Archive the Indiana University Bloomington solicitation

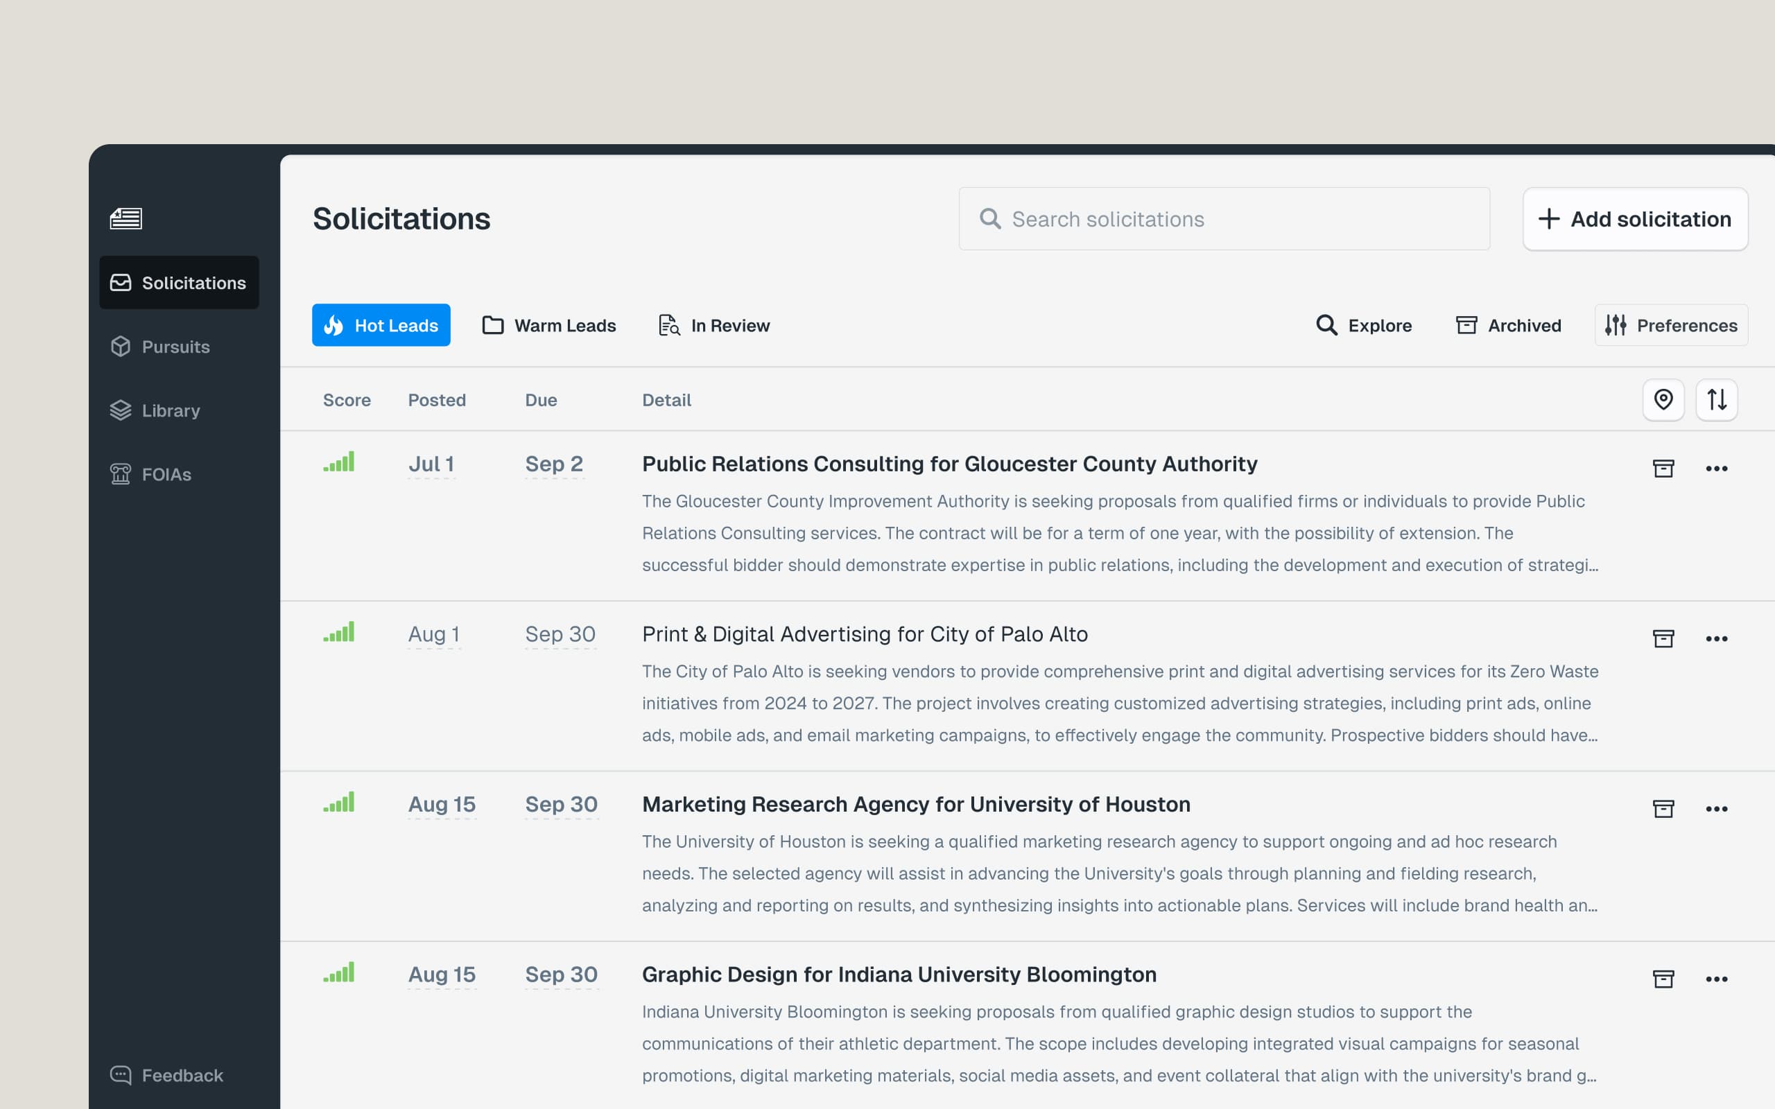[1663, 979]
